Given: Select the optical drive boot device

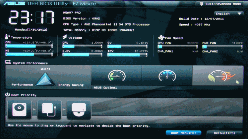Looking at the screenshot, I should 79,110.
